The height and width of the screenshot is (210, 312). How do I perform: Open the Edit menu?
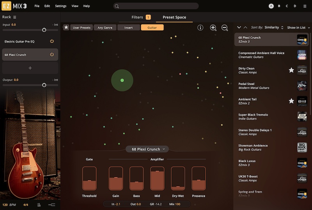pyautogui.click(x=47, y=6)
